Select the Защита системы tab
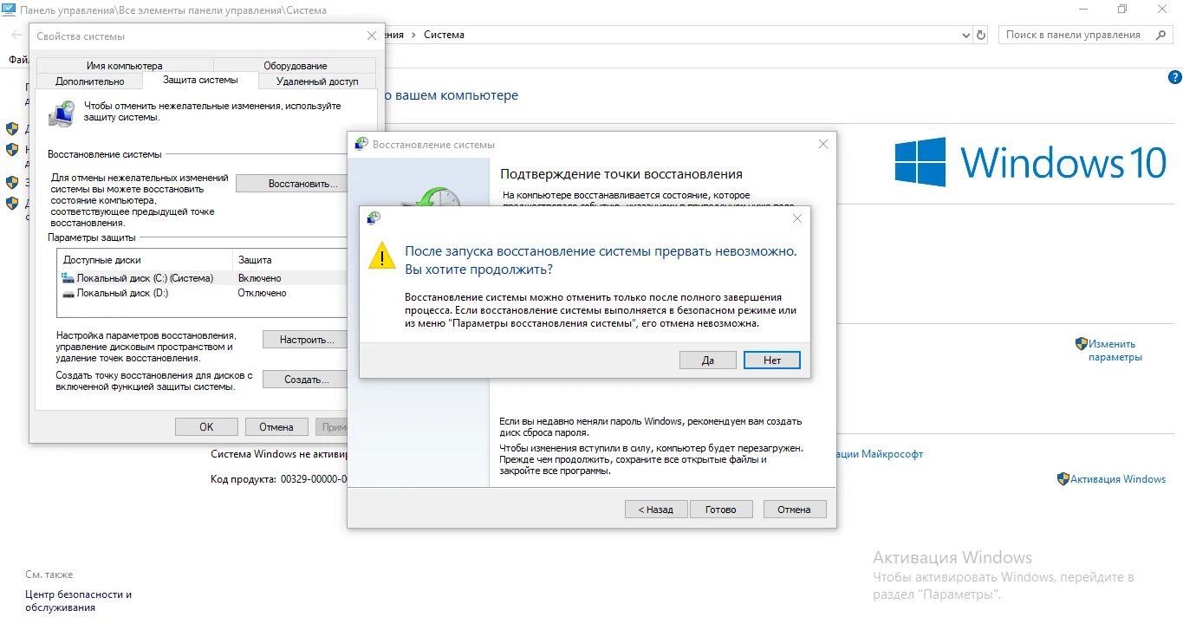Image resolution: width=1183 pixels, height=630 pixels. (200, 80)
